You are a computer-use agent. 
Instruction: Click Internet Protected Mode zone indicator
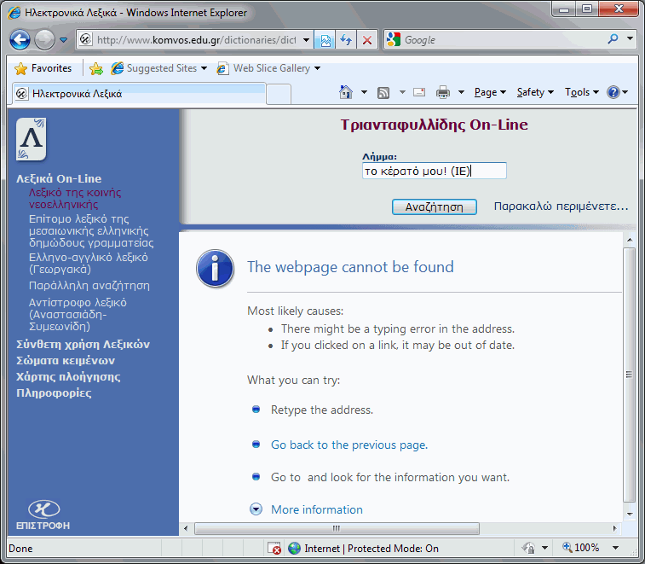(x=363, y=549)
